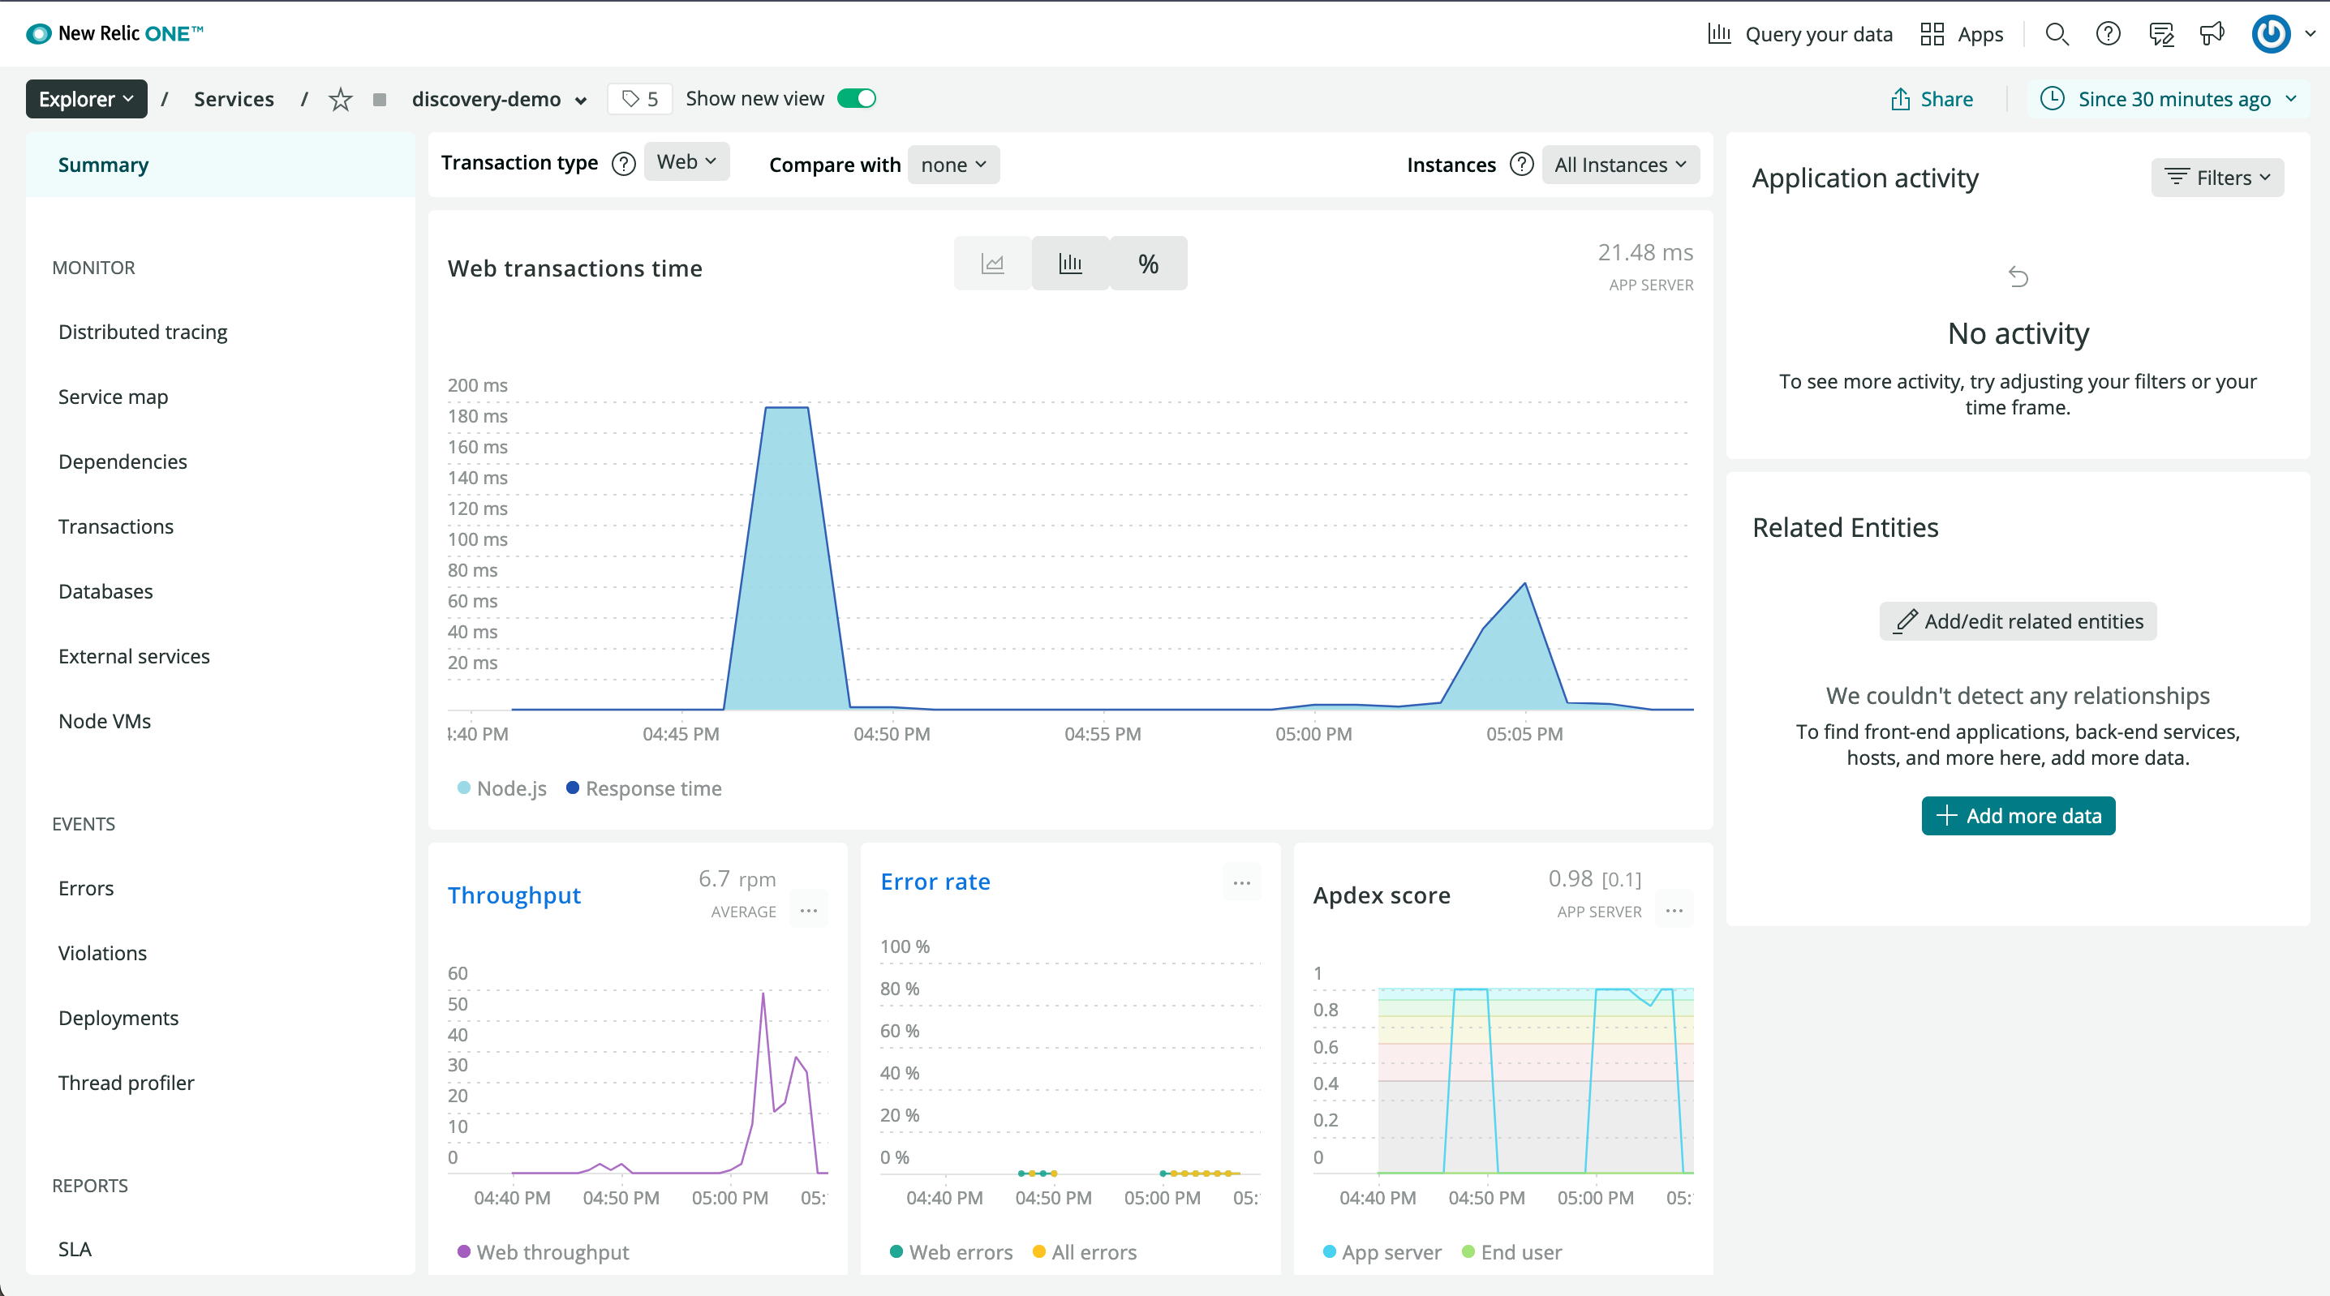This screenshot has height=1296, width=2330.
Task: Toggle Web errors legend series
Action: (x=951, y=1252)
